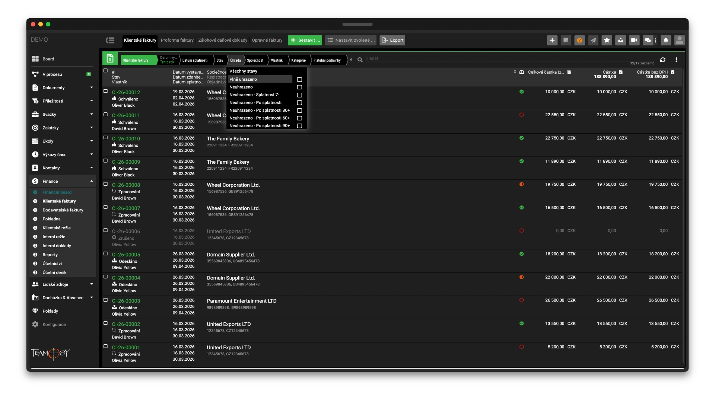Viewport: 715px width, 402px height.
Task: Enable the select-all checkbox in table header
Action: [x=105, y=70]
